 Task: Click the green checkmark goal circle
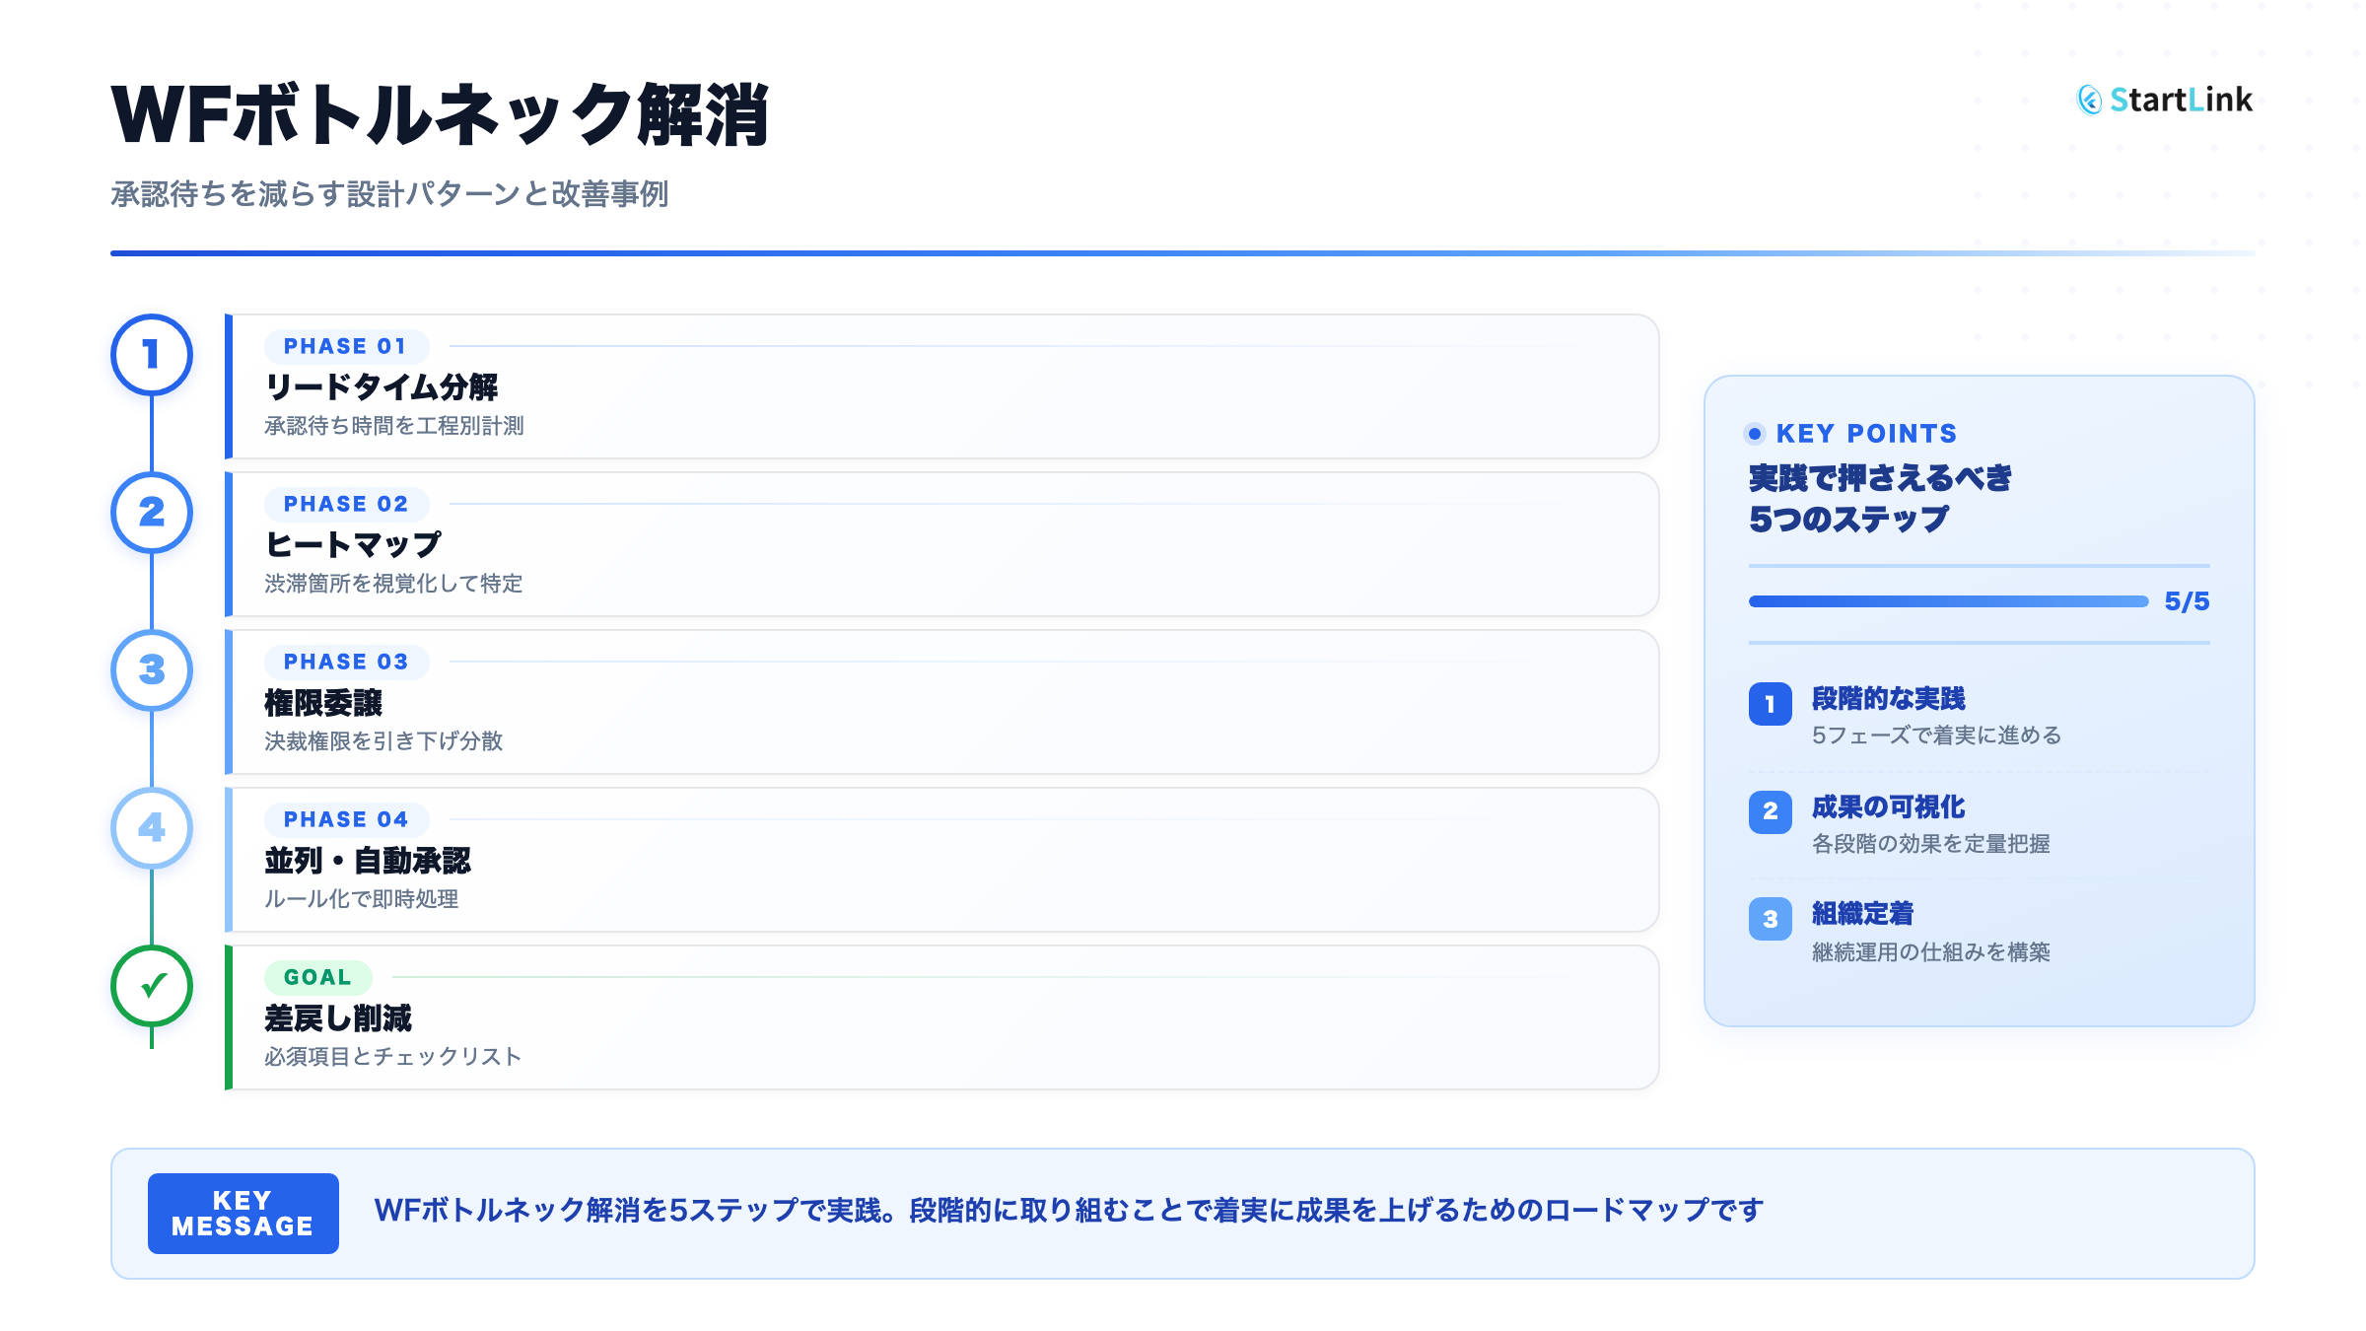151,986
